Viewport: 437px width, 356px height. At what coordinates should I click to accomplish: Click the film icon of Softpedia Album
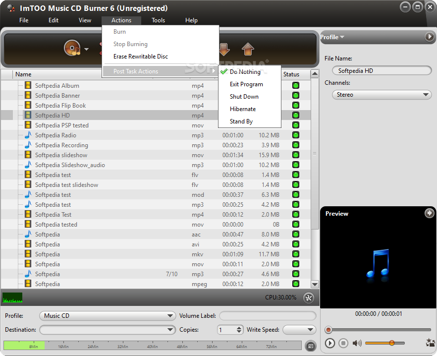[28, 85]
